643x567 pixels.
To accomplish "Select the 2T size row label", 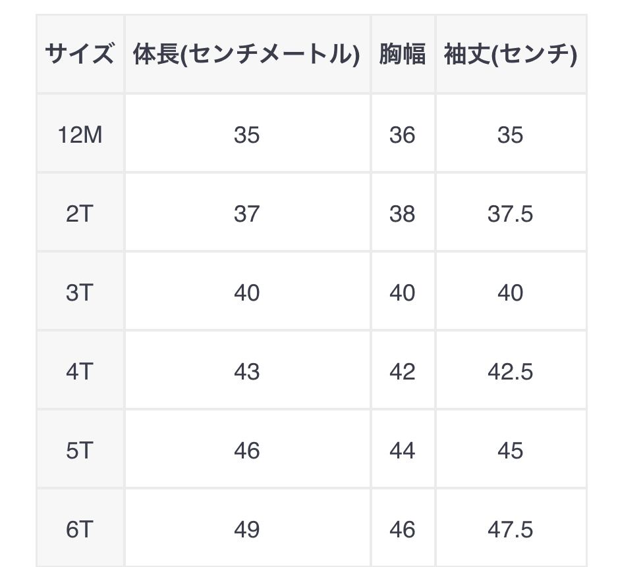I will point(80,214).
